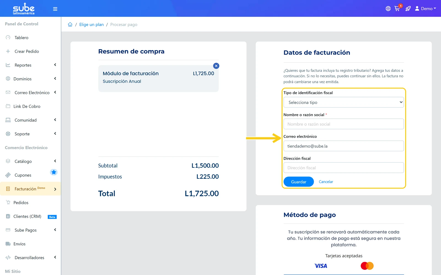Screen dimensions: 441x275
Task: Click the Mastercard logo
Action: click(x=367, y=266)
